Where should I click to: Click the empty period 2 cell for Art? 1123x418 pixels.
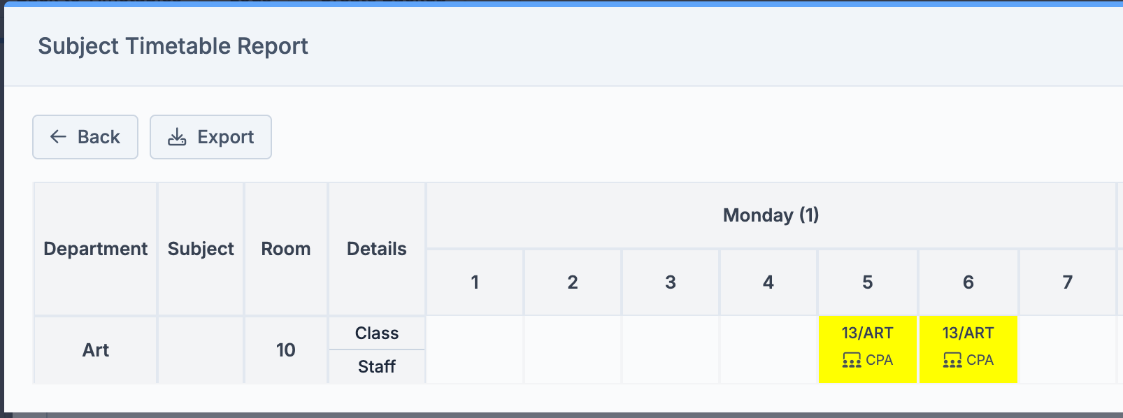573,349
